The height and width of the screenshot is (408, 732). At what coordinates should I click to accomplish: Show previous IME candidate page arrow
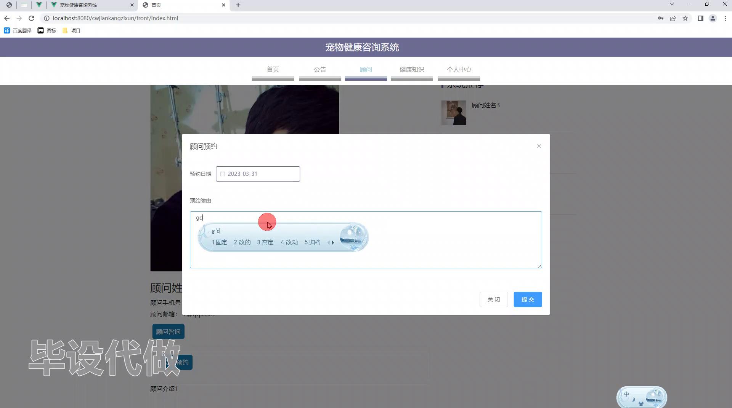[328, 242]
